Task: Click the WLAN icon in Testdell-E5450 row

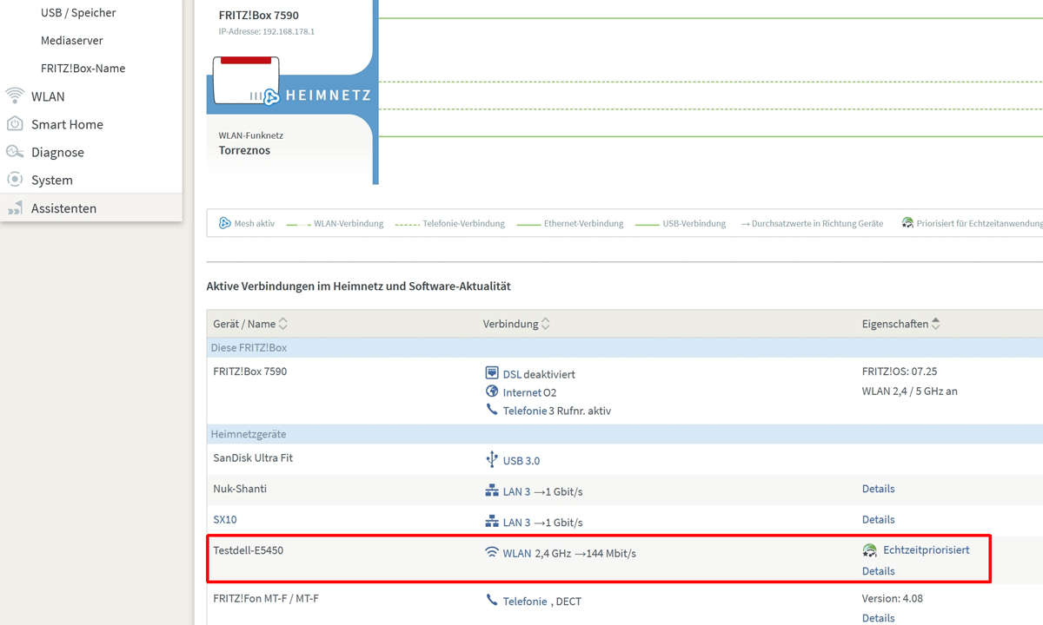Action: pyautogui.click(x=492, y=552)
